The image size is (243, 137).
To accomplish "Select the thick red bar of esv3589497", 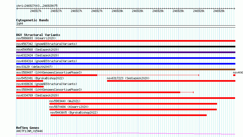I will (x=57, y=75).
